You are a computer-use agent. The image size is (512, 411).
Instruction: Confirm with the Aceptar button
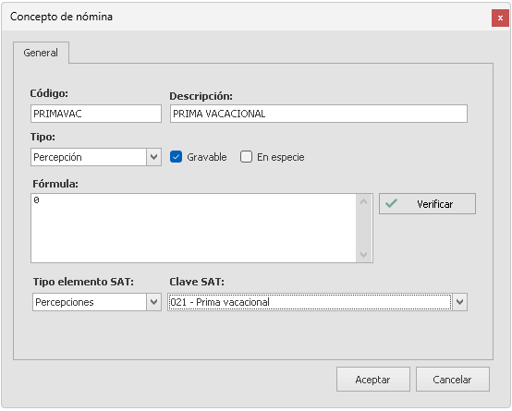(372, 380)
